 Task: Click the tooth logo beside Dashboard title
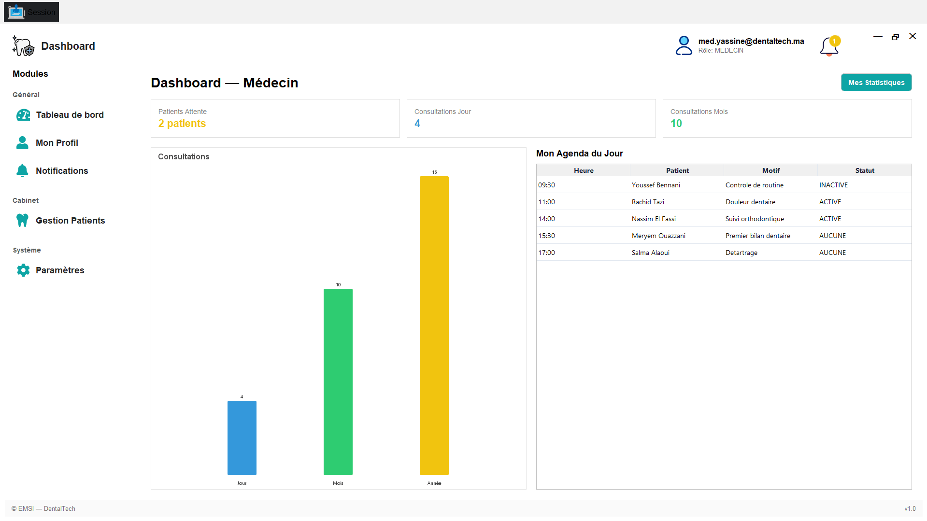click(x=23, y=46)
